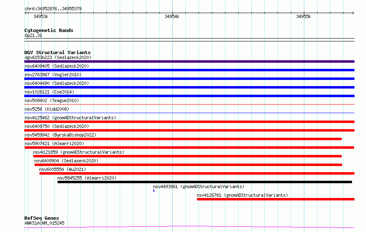Click the red bar under nsv5907421
Viewport: 366px width, 232px height.
click(x=189, y=148)
